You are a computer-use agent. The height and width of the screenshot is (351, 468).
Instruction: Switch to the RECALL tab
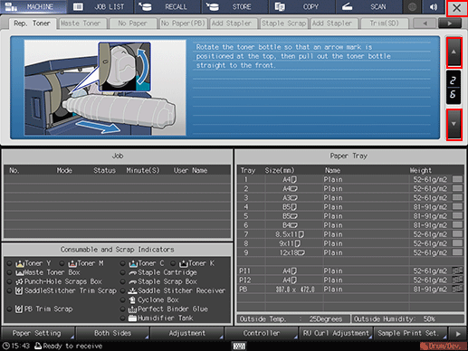pos(167,6)
